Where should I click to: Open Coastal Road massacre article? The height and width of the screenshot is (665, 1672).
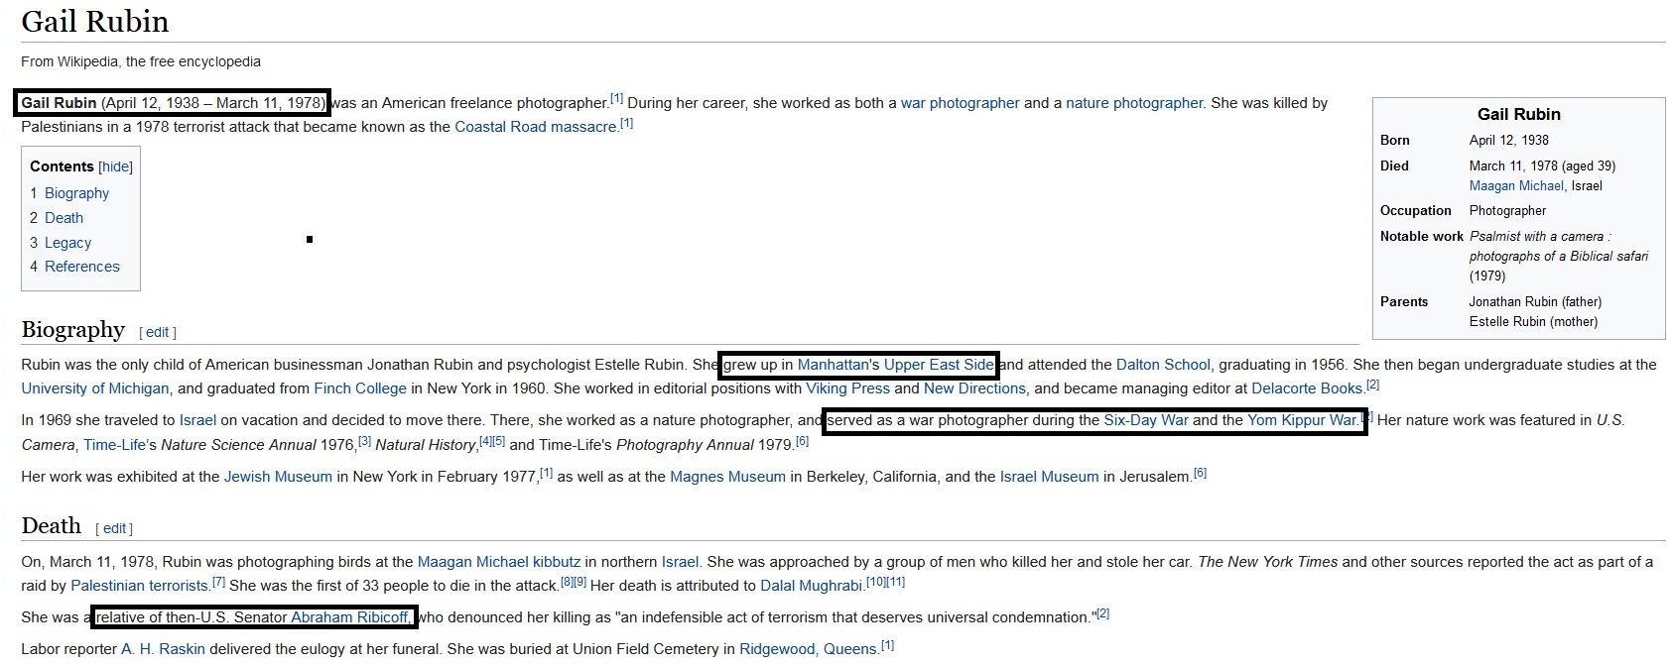(536, 127)
